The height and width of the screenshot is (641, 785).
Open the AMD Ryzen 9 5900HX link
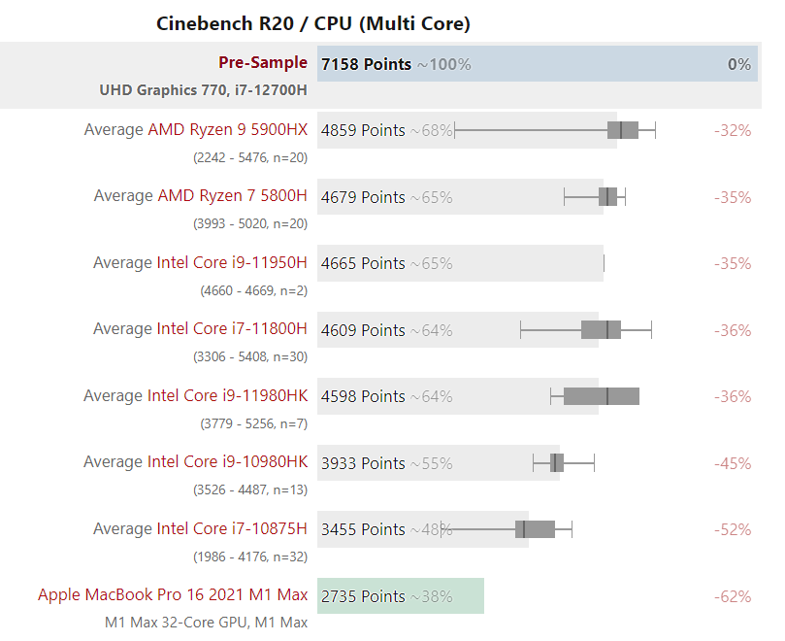pyautogui.click(x=227, y=130)
